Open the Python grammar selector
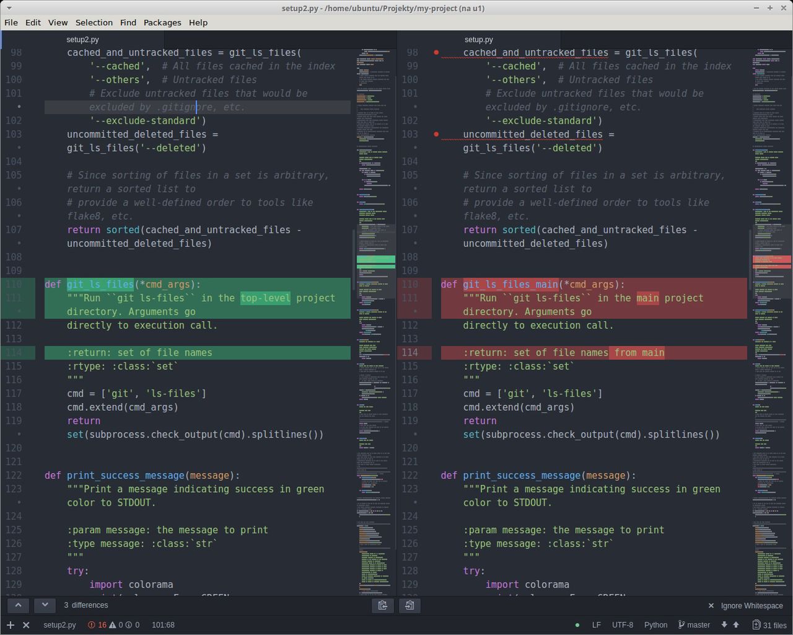Image resolution: width=793 pixels, height=635 pixels. coord(655,625)
